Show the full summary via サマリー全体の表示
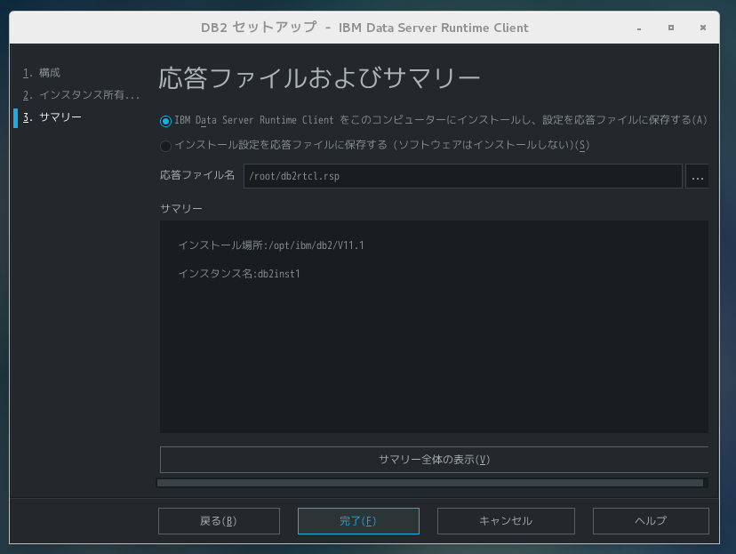This screenshot has height=554, width=736. point(433,459)
